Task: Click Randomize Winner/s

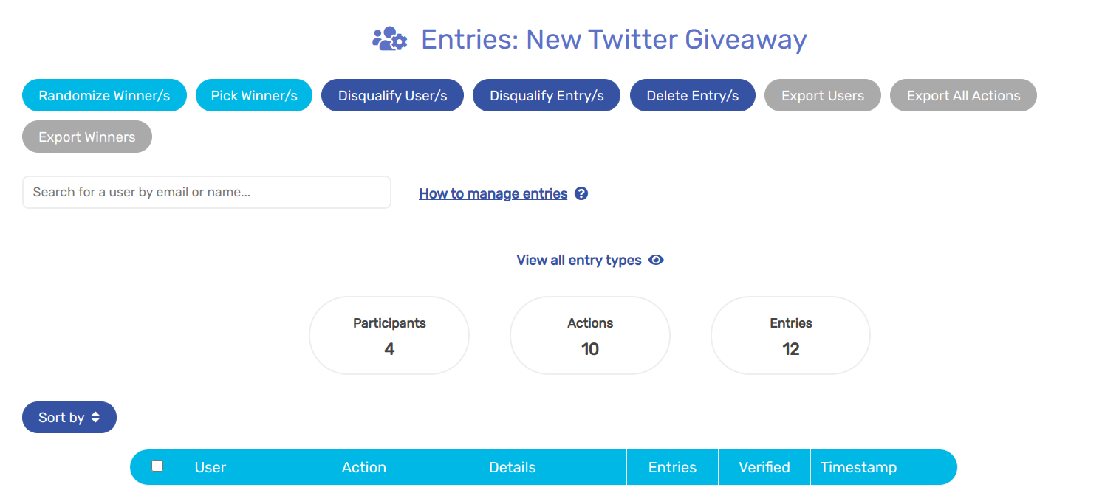Action: 104,95
